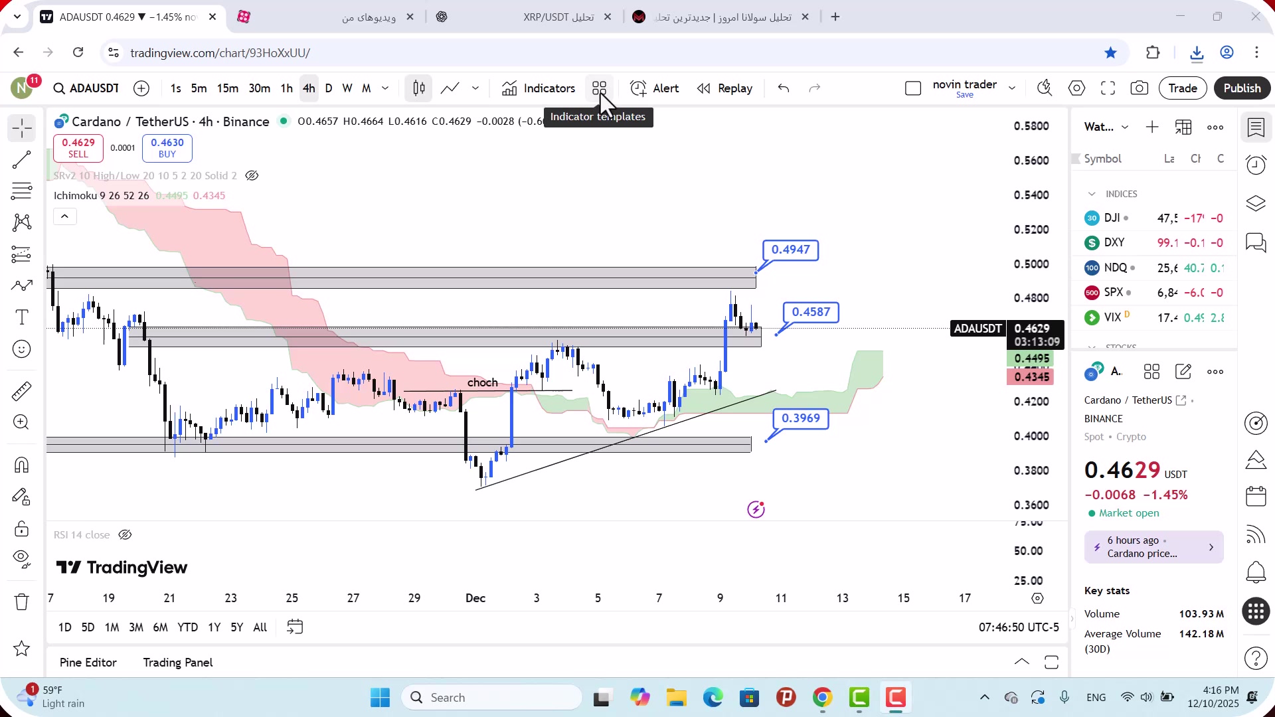Viewport: 1275px width, 717px height.
Task: Expand line chart style dropdown
Action: pos(475,88)
